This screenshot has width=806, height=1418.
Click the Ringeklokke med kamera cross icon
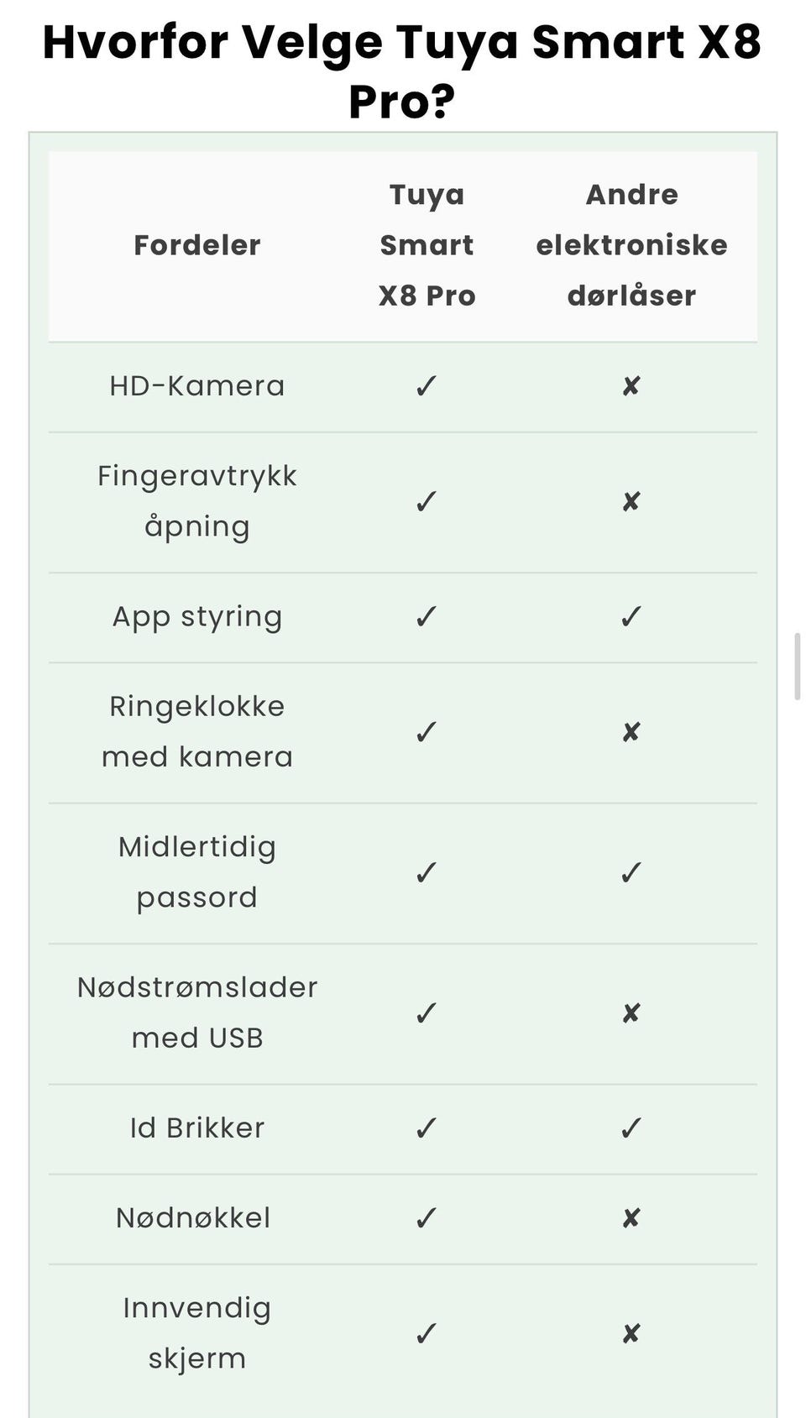pos(631,732)
